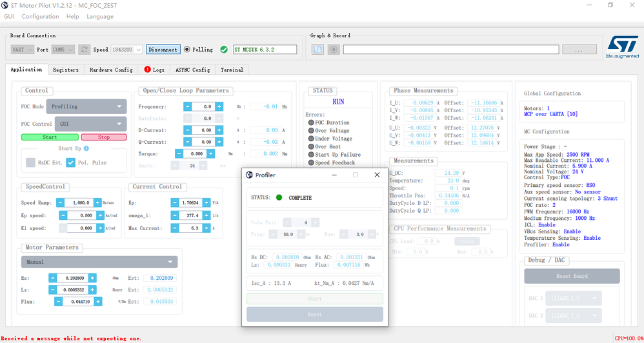This screenshot has height=343, width=644.
Task: Expand the Motor Parameters Manual dropdown
Action: click(x=99, y=262)
